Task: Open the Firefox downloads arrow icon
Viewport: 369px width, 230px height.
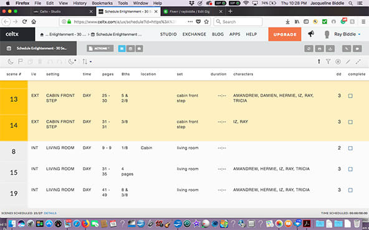Action: pos(287,22)
